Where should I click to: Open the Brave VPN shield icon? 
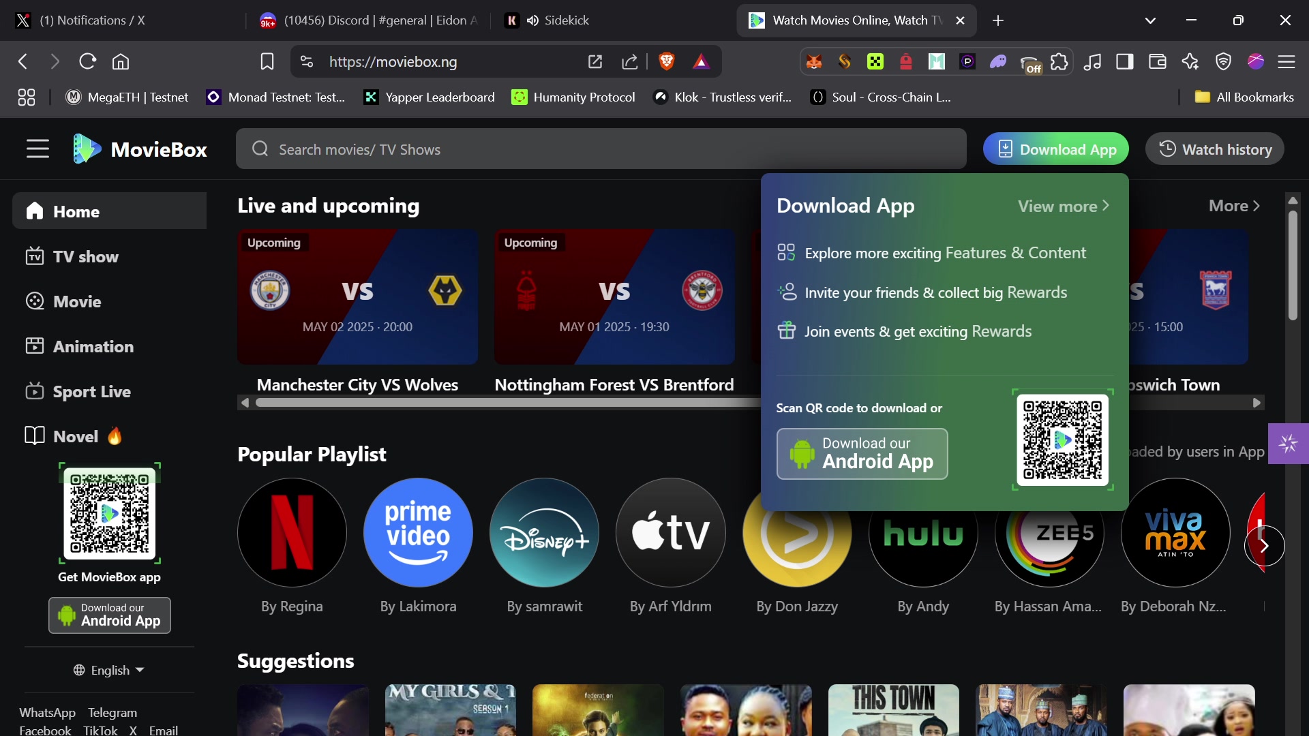(x=1224, y=62)
